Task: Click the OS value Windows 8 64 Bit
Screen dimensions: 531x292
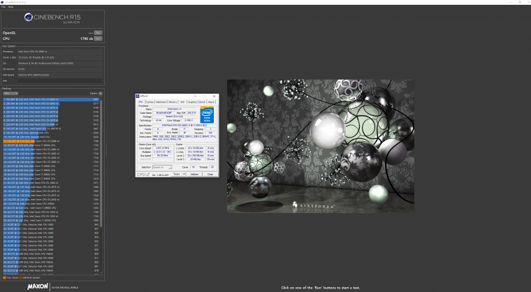Action: point(59,63)
